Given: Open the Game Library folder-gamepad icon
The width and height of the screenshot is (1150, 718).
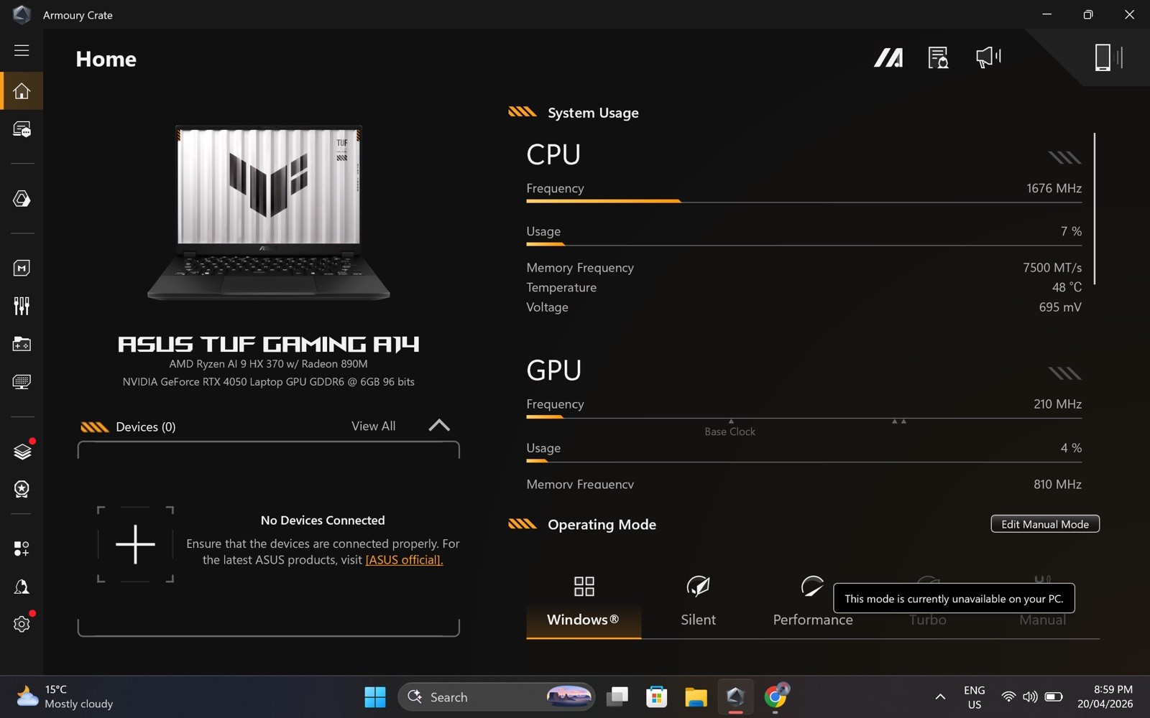Looking at the screenshot, I should tap(22, 344).
